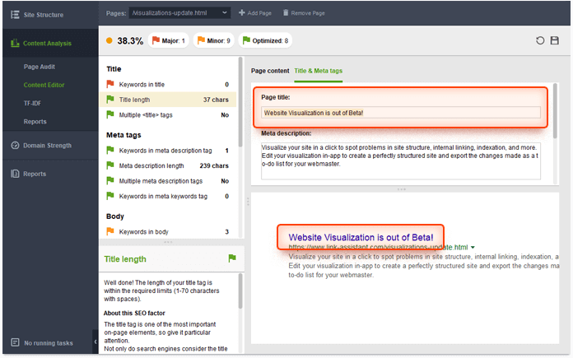Click the 239 chars value
This screenshot has height=358, width=573.
tap(214, 166)
